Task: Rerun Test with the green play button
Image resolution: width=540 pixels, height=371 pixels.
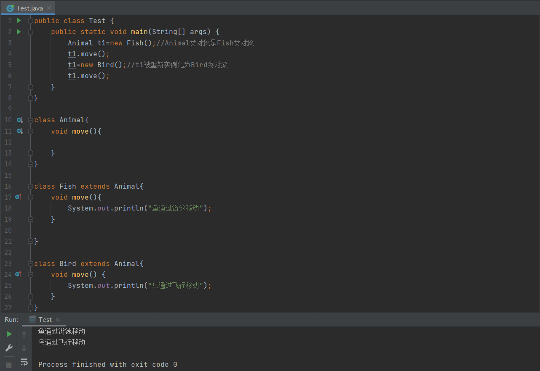Action: (x=9, y=334)
